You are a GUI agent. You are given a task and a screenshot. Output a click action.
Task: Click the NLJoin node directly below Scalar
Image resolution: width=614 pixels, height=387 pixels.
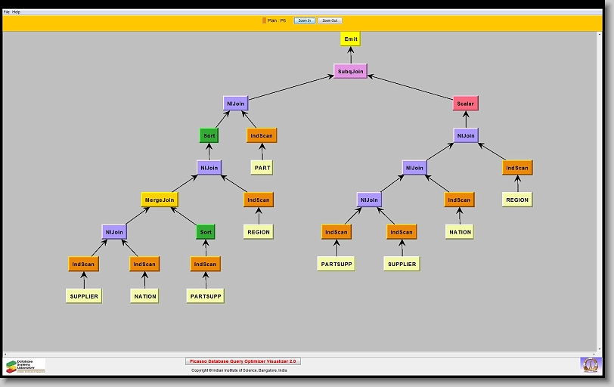pyautogui.click(x=466, y=136)
